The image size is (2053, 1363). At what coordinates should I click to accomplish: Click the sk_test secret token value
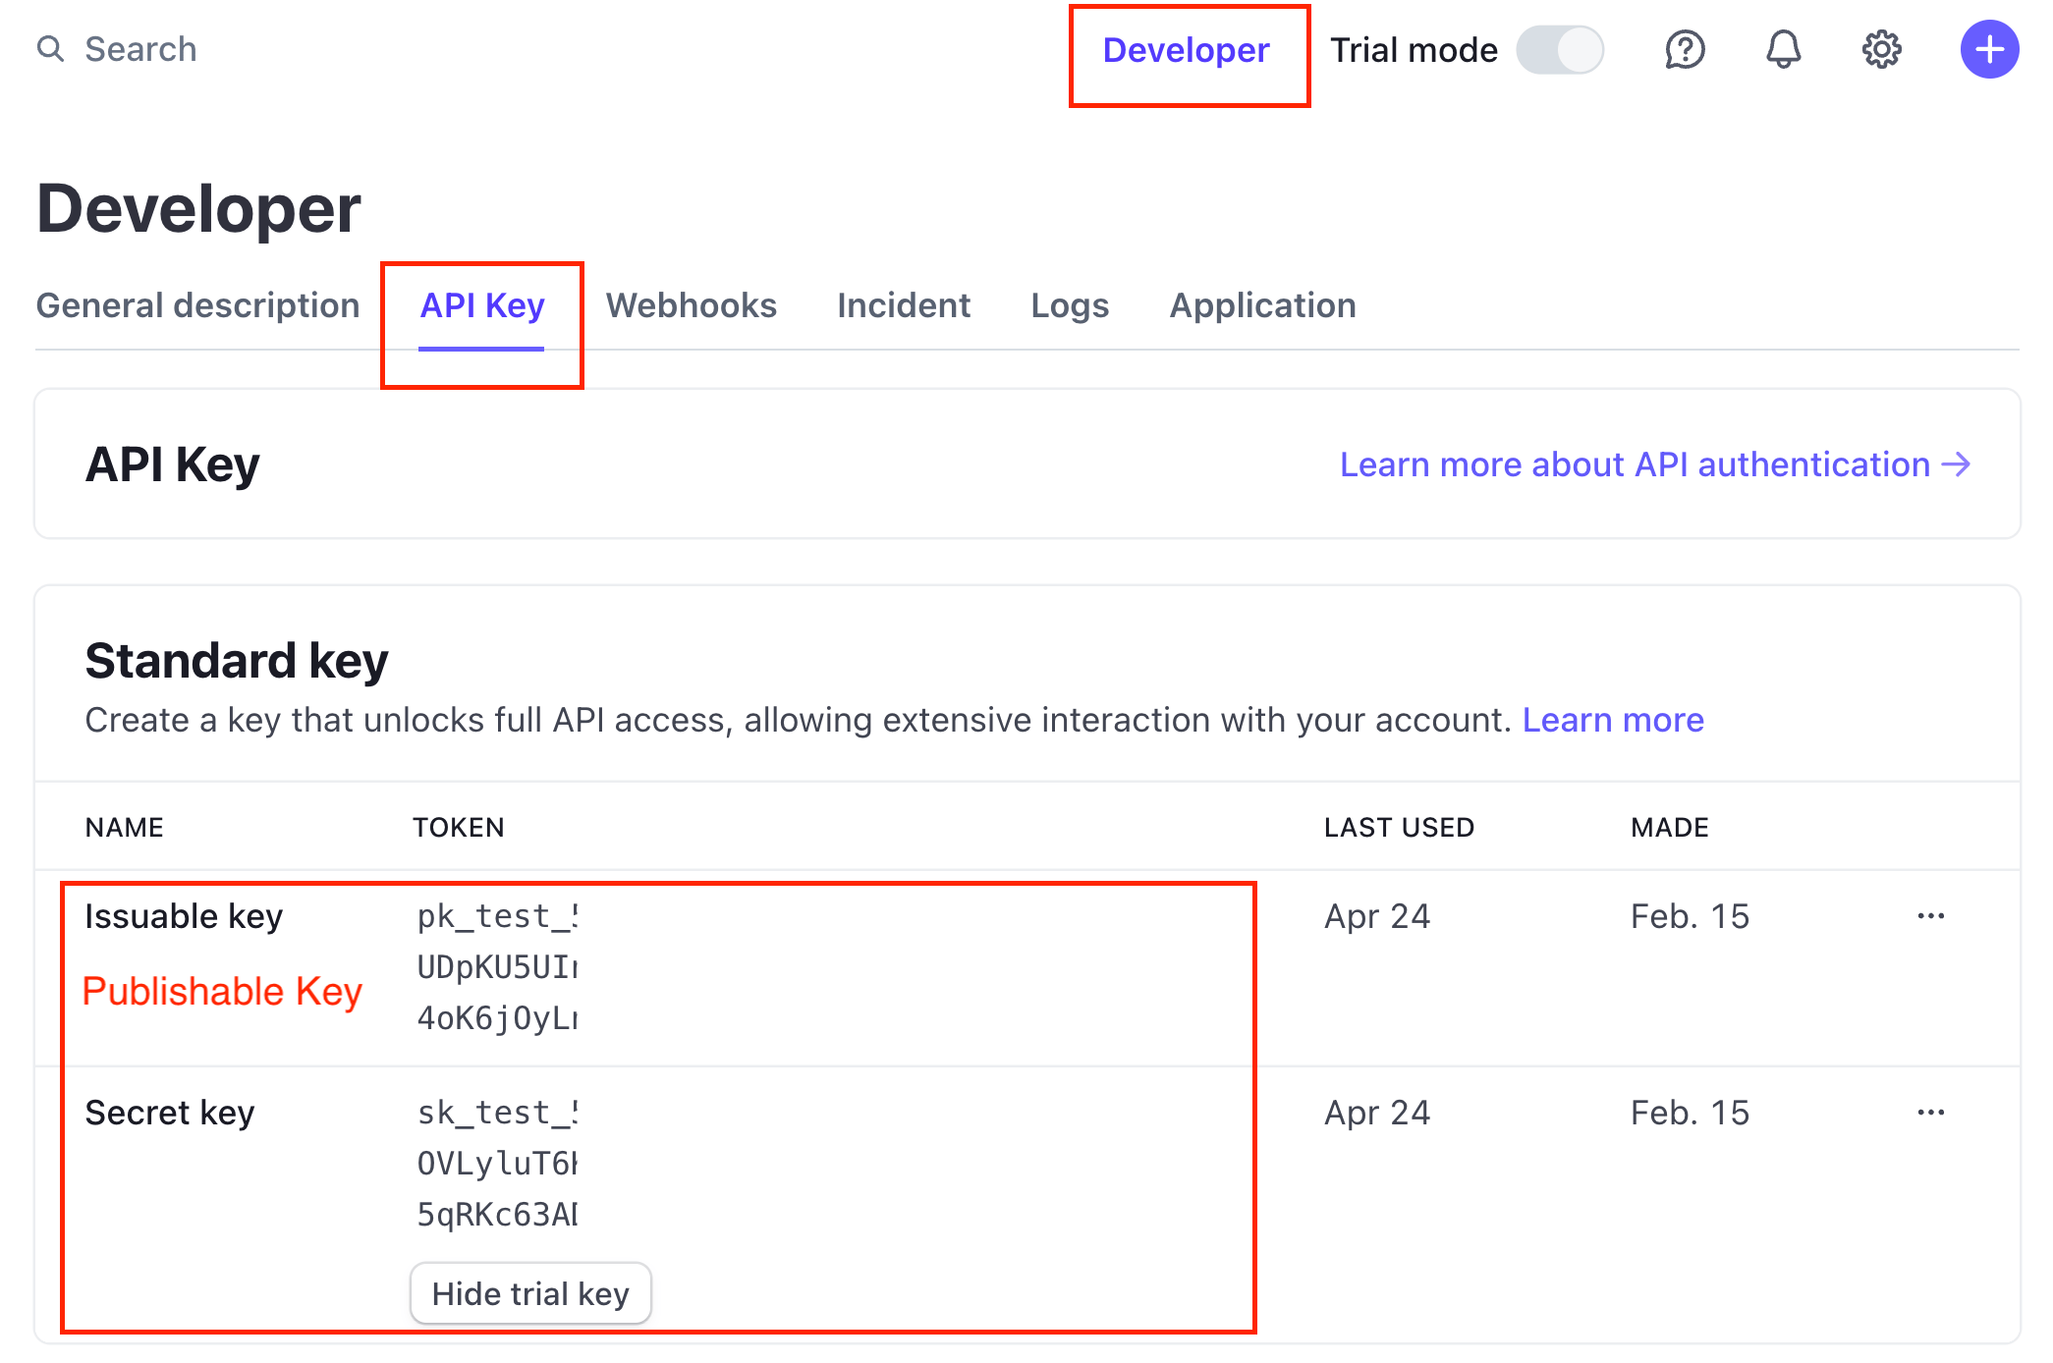click(497, 1164)
